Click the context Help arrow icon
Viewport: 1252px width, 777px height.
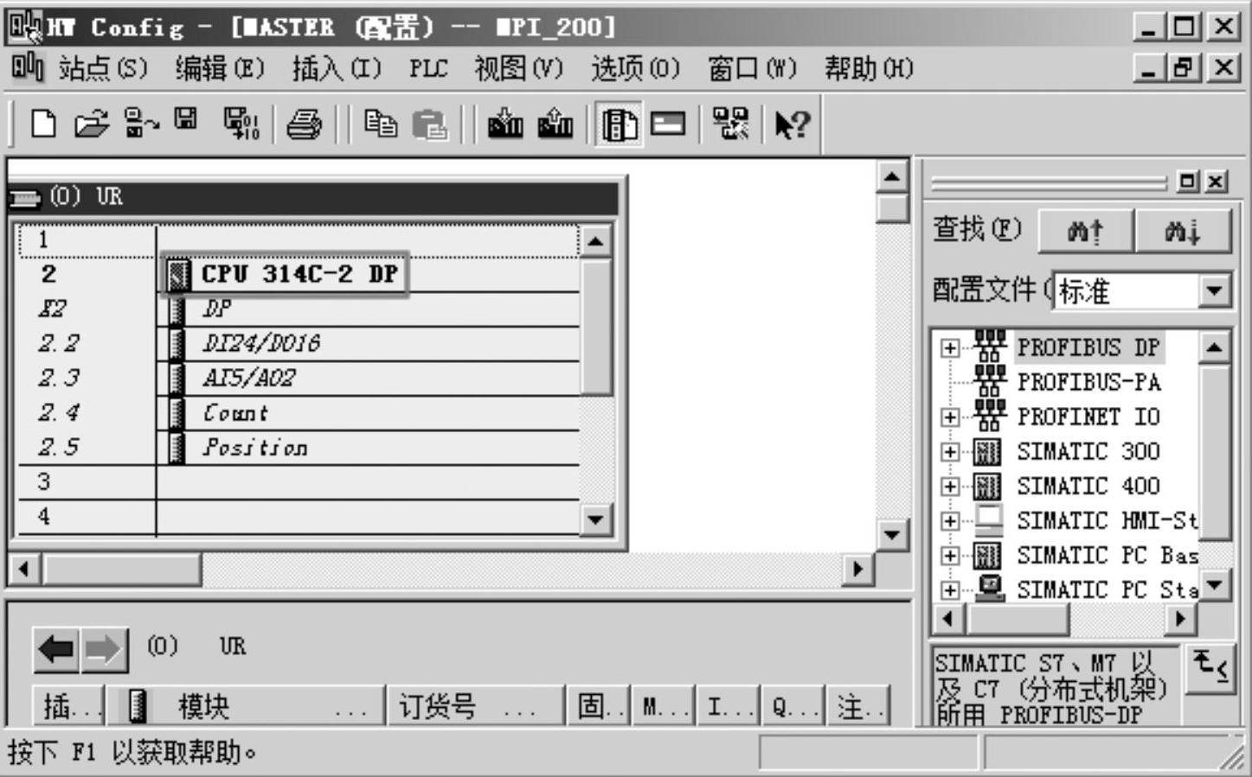pyautogui.click(x=793, y=124)
